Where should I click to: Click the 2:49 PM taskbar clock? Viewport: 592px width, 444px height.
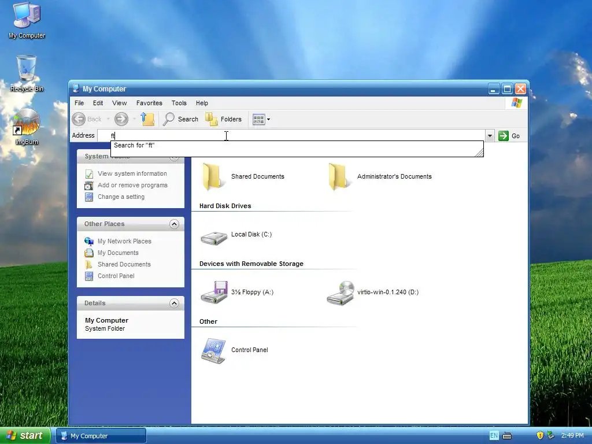(x=572, y=436)
